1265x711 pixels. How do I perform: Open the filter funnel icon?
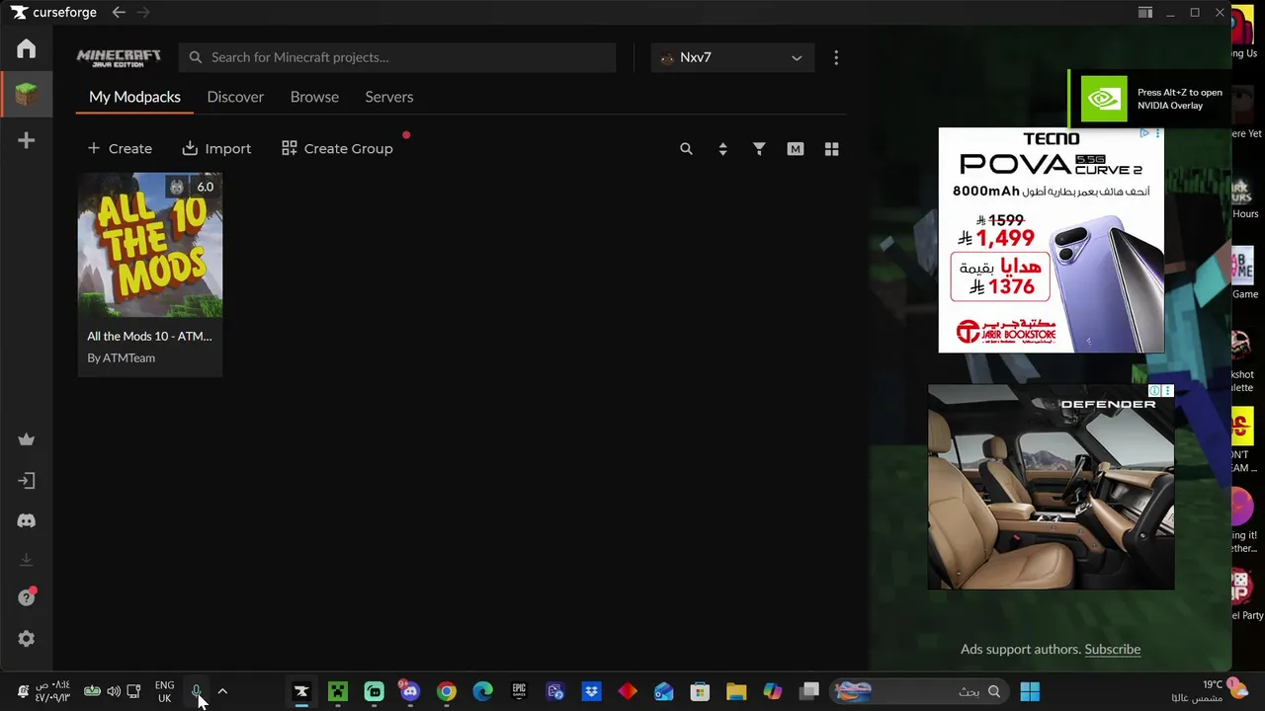click(759, 149)
